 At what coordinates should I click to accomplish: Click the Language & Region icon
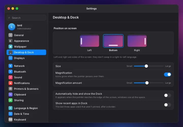point(10,108)
